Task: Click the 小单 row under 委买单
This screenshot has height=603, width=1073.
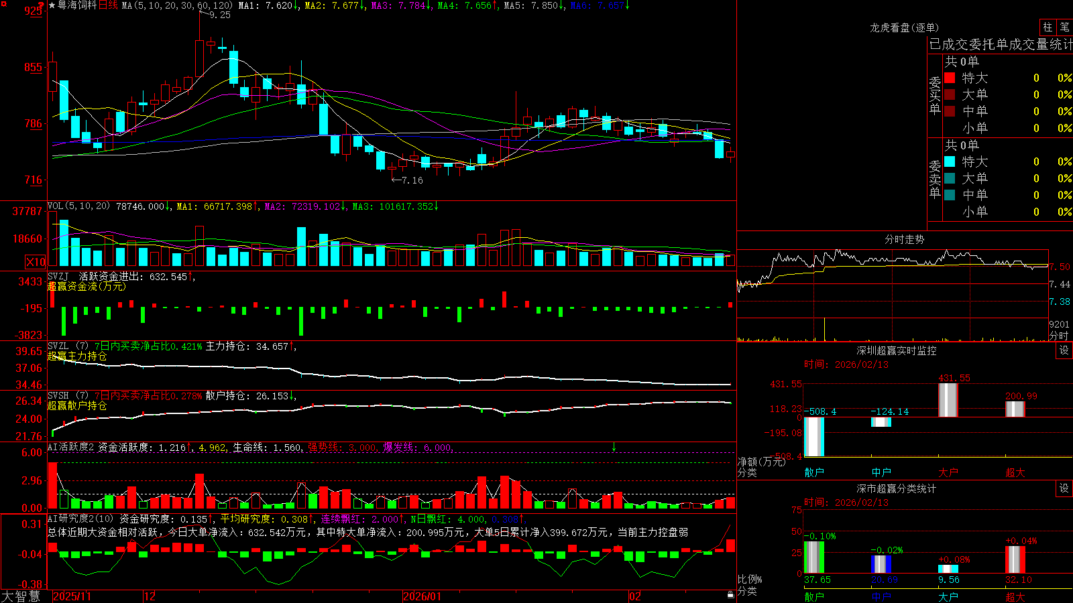Action: 1008,128
